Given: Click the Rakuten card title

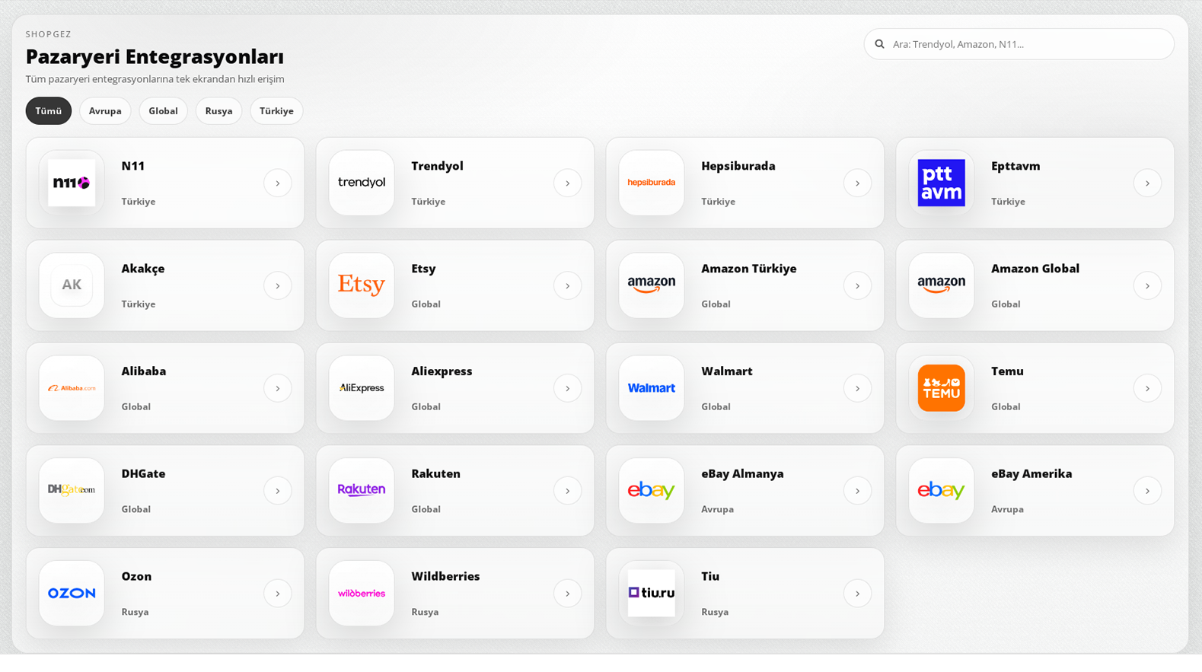Looking at the screenshot, I should coord(435,473).
